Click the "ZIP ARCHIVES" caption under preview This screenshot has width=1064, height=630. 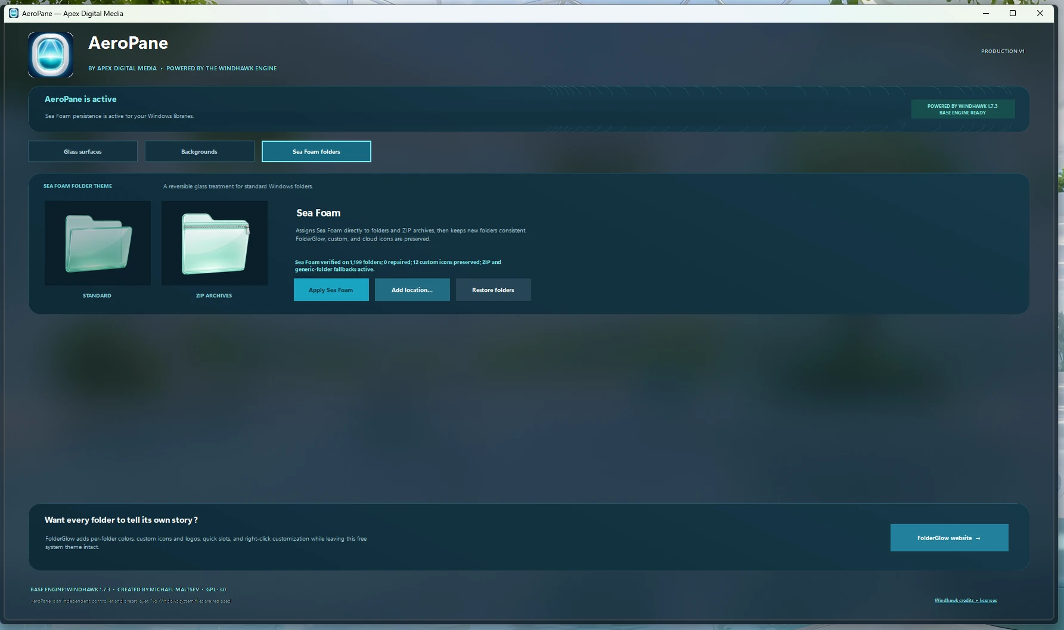click(x=214, y=295)
